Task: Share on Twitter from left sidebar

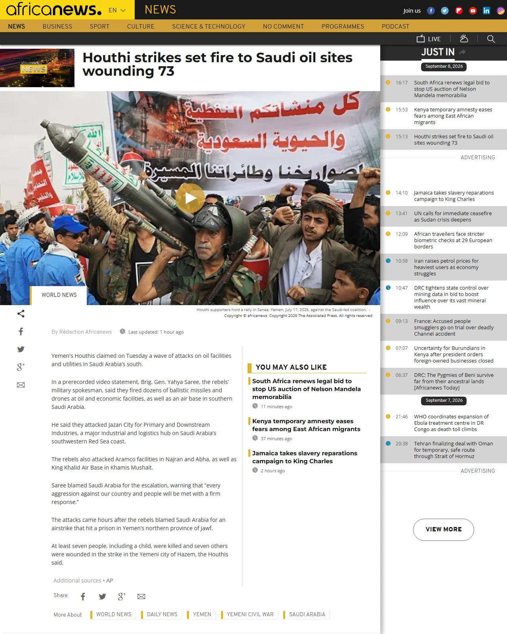Action: [x=21, y=349]
